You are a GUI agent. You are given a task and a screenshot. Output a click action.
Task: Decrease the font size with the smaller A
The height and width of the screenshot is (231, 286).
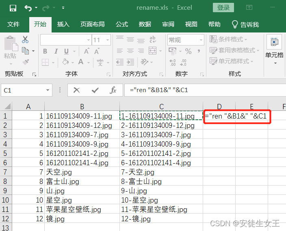97,51
